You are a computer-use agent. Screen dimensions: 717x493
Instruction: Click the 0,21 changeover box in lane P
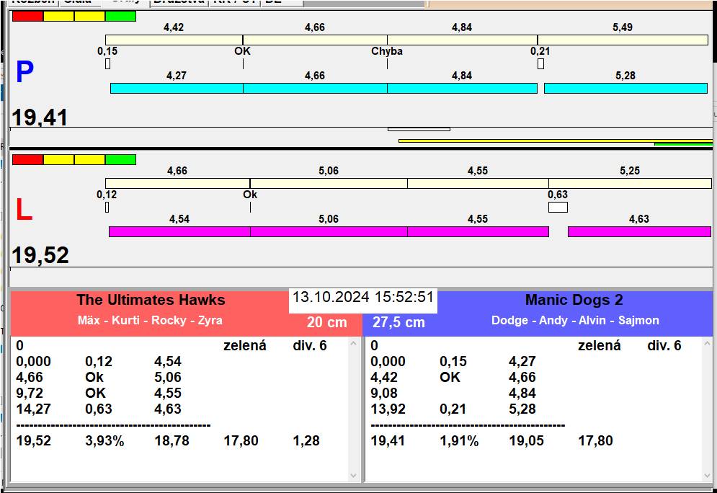(x=540, y=63)
